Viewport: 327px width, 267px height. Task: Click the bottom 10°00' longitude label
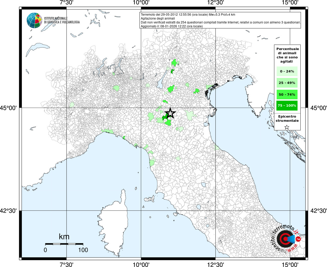[x=141, y=264]
